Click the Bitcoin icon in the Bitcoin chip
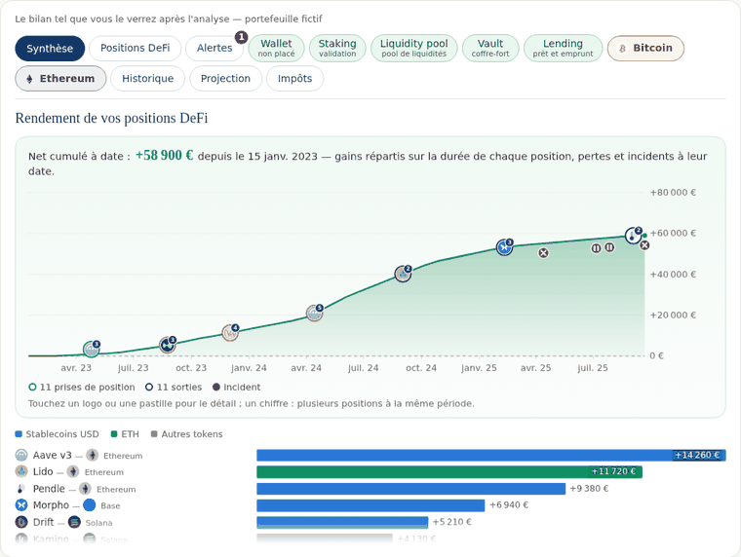The image size is (741, 557). point(622,48)
